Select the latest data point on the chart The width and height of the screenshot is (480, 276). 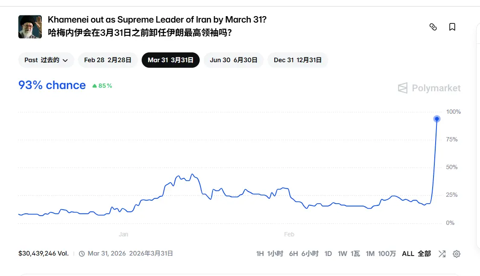[x=436, y=119]
